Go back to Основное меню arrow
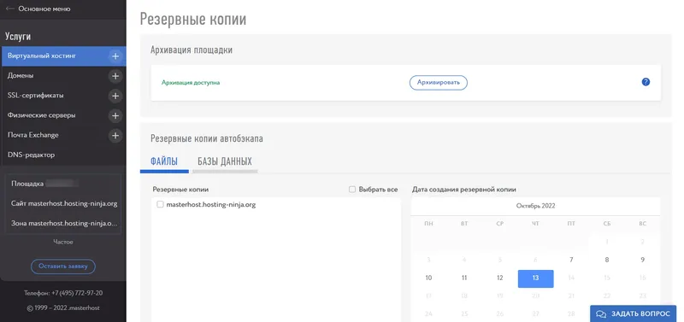The width and height of the screenshot is (684, 322). (x=9, y=9)
